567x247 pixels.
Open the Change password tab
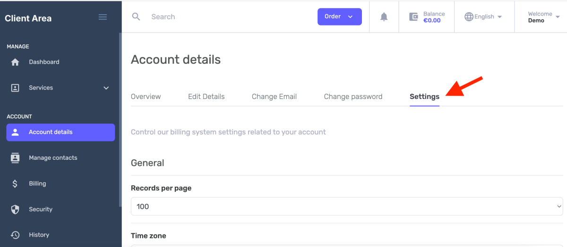click(353, 97)
